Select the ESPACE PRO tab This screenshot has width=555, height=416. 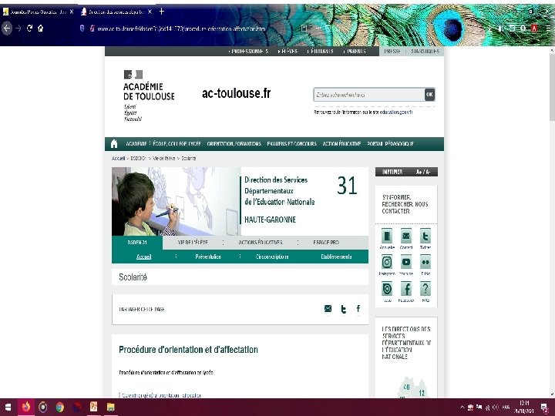[x=326, y=243]
